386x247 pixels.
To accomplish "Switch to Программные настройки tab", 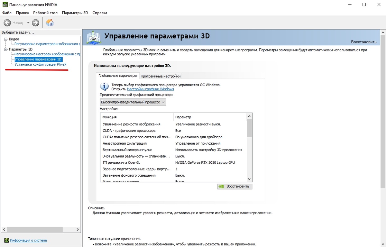I will tap(161, 76).
